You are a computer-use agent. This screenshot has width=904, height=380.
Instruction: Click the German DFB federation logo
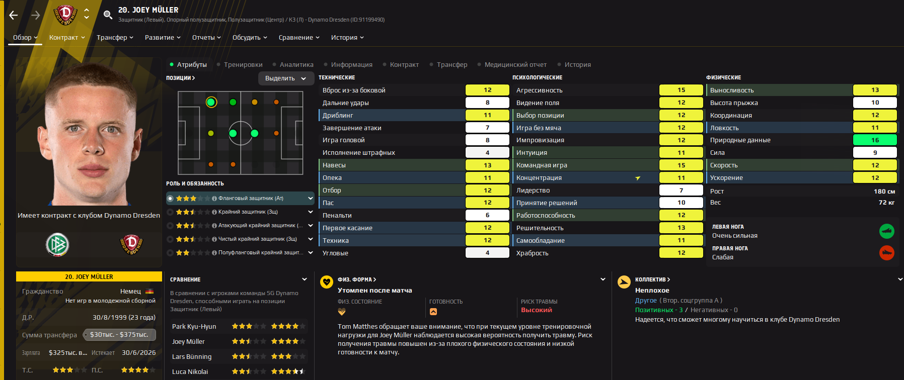pyautogui.click(x=57, y=245)
